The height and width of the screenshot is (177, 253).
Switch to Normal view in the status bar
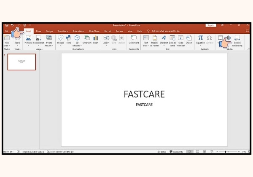click(x=190, y=152)
